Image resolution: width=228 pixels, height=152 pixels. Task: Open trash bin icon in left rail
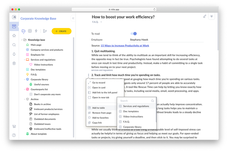[x=14, y=63]
